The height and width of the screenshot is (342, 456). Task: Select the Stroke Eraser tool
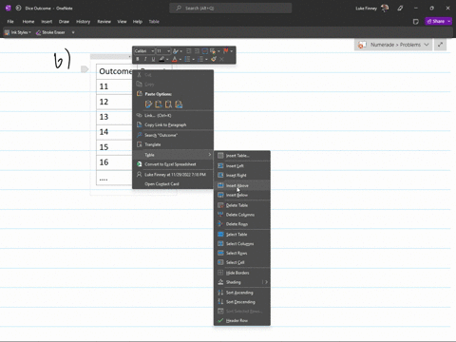pyautogui.click(x=50, y=32)
